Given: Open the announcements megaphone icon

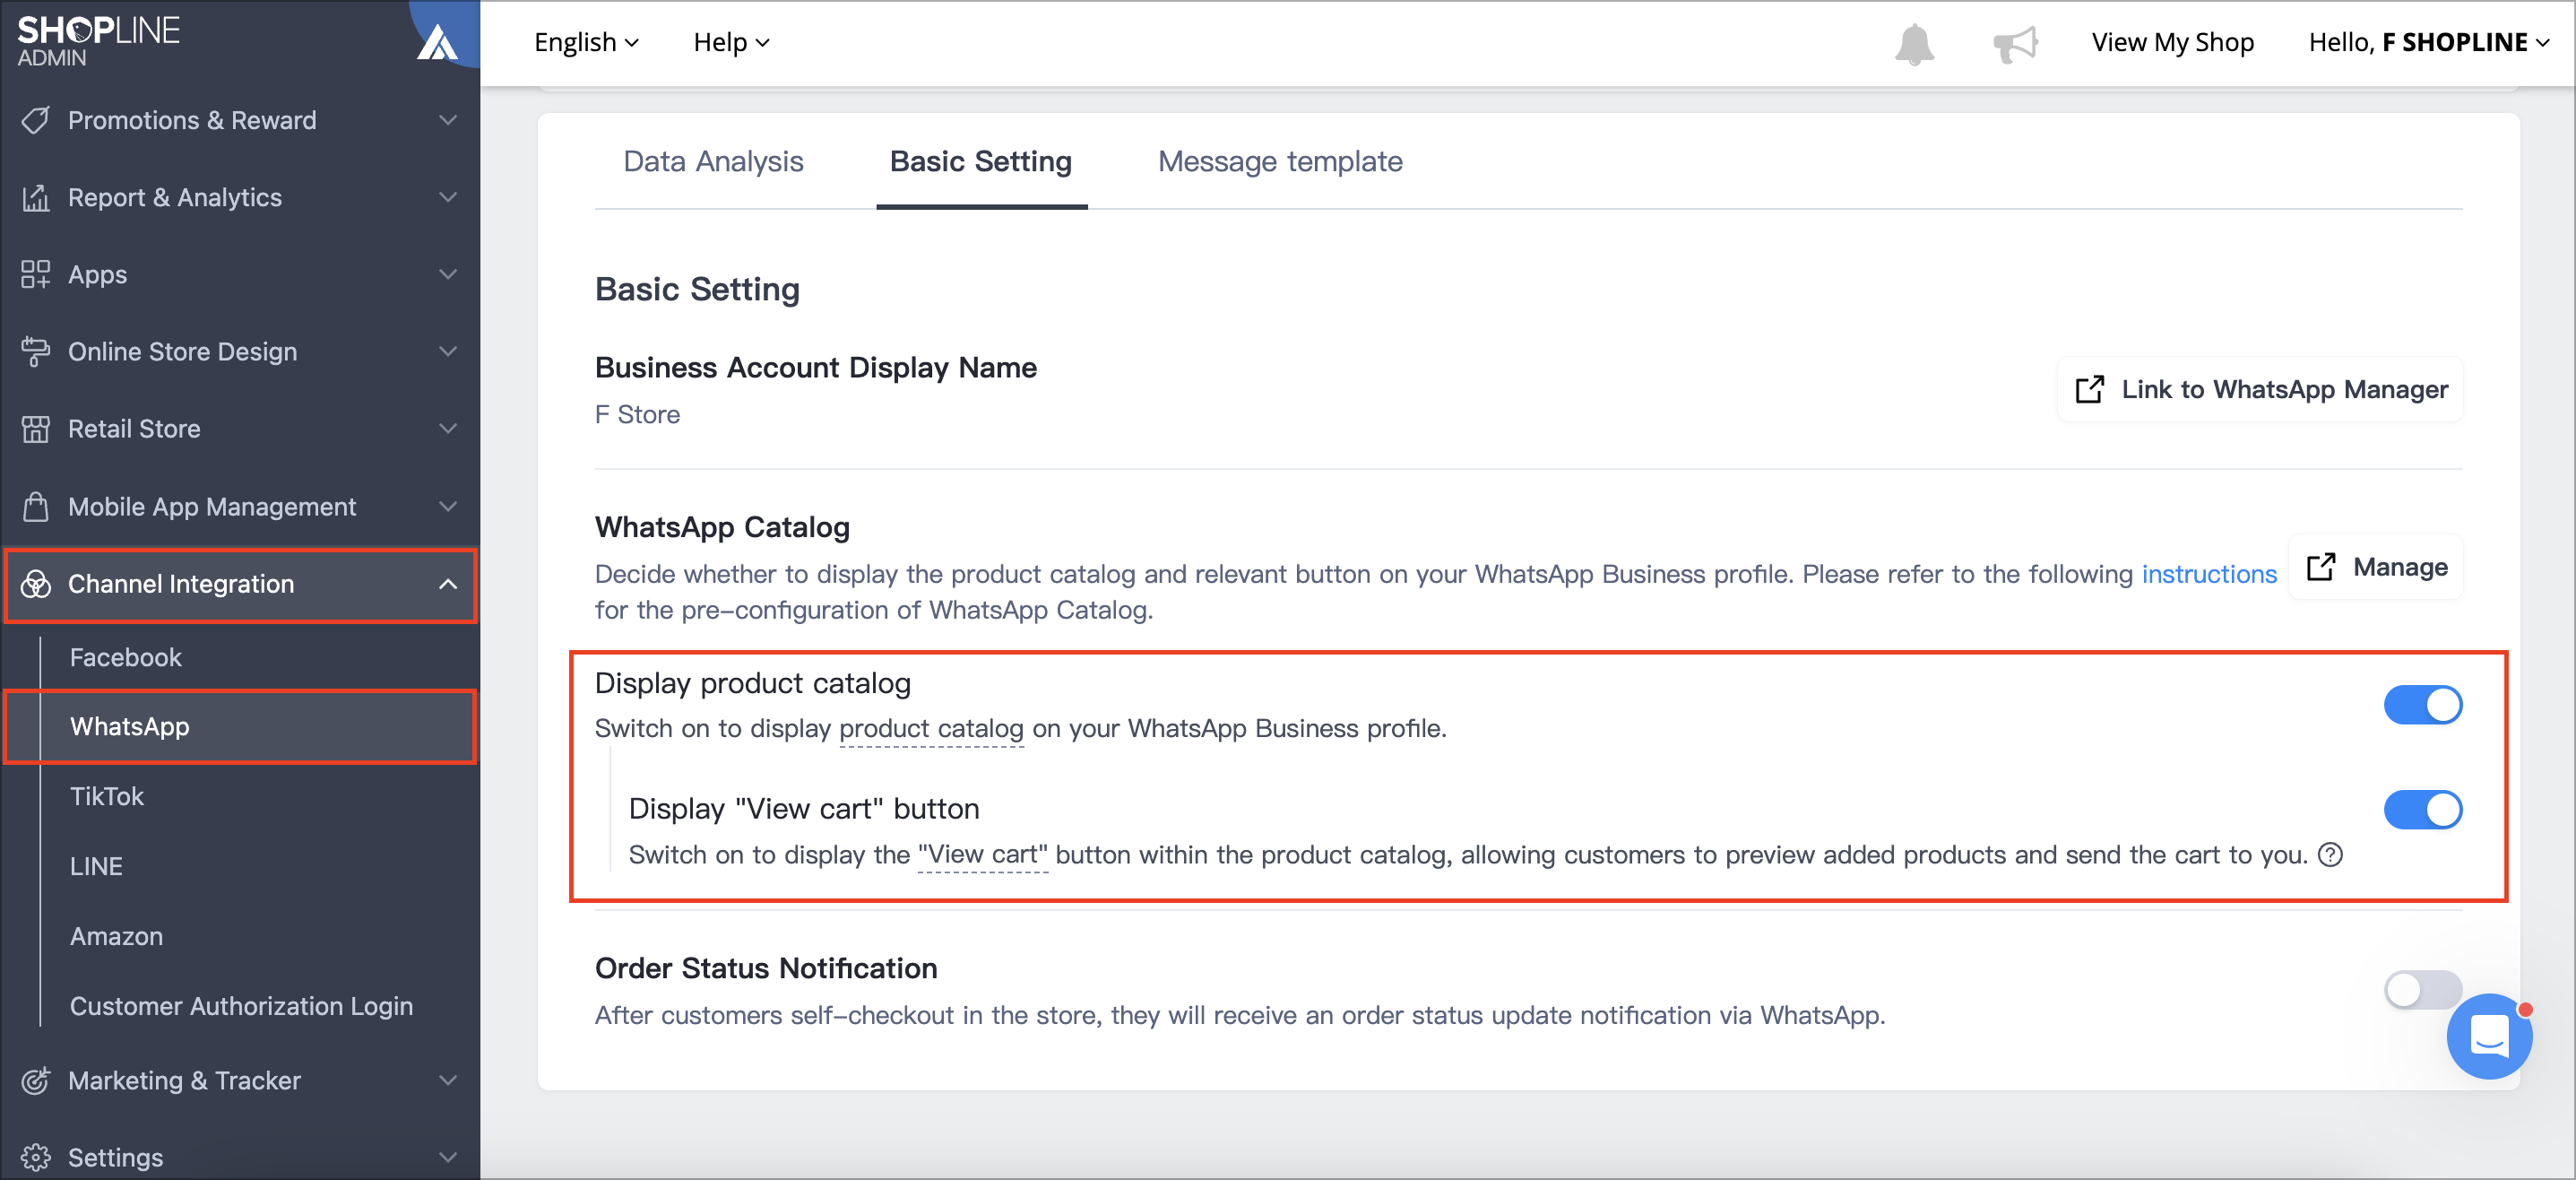Looking at the screenshot, I should pyautogui.click(x=2015, y=43).
